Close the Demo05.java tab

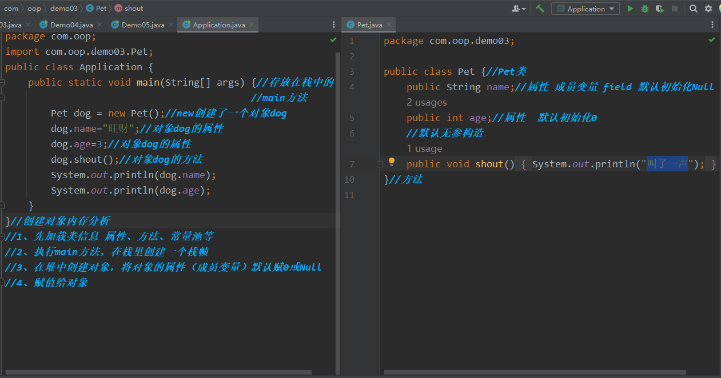171,25
